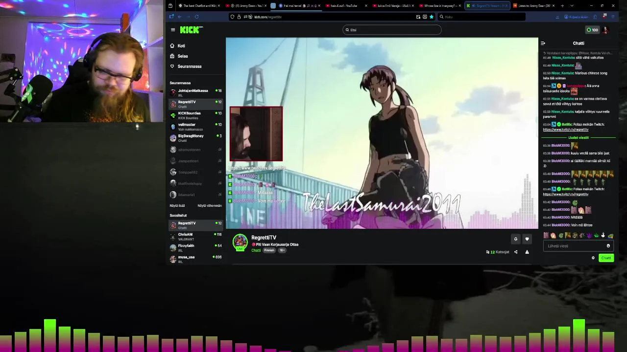
Task: Toggle bookmark star in address bar
Action: point(431,17)
